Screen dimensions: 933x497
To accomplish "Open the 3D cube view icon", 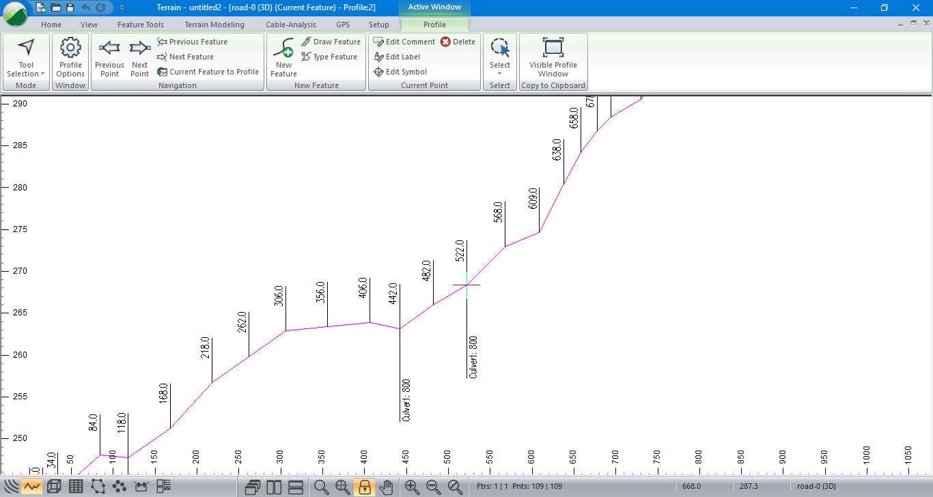I will tap(54, 487).
